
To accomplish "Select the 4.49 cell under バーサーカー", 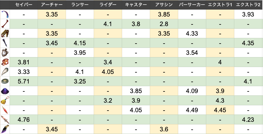I will 192,110.
